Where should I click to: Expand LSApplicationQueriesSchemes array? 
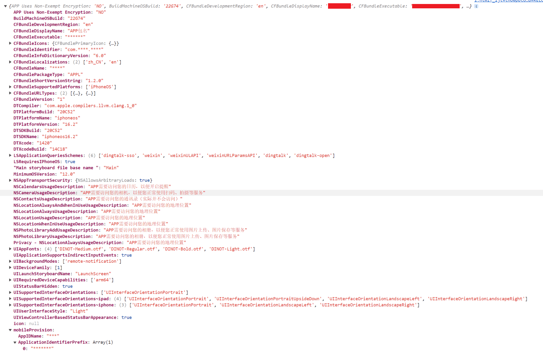coord(10,155)
